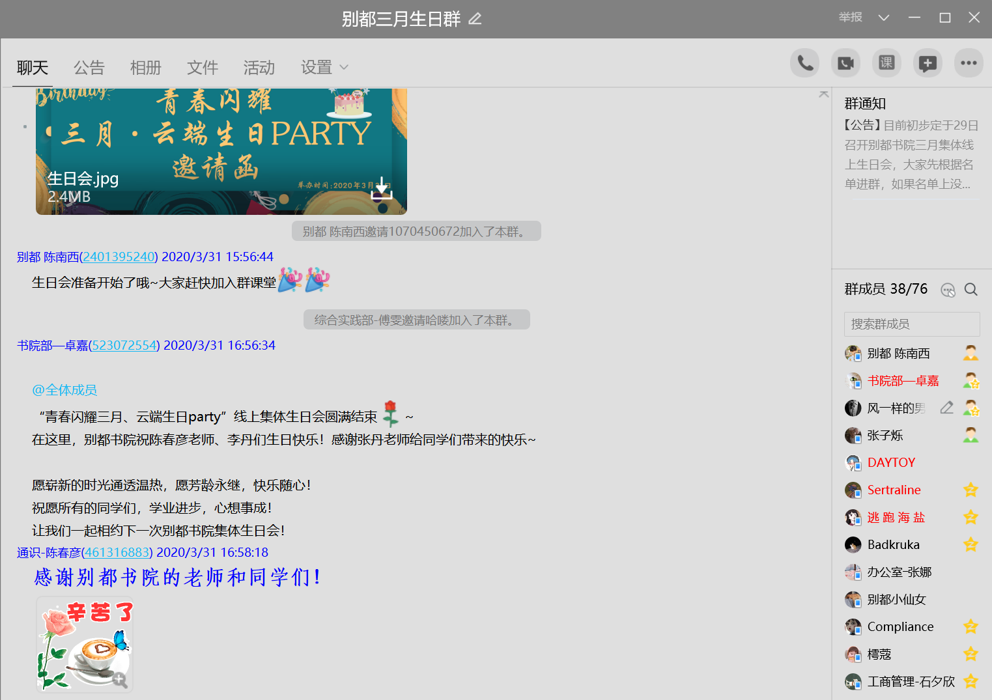Start a group video call
This screenshot has width=992, height=700.
tap(845, 63)
